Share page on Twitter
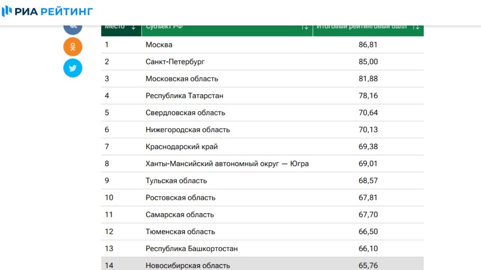The width and height of the screenshot is (481, 270). coord(73,68)
